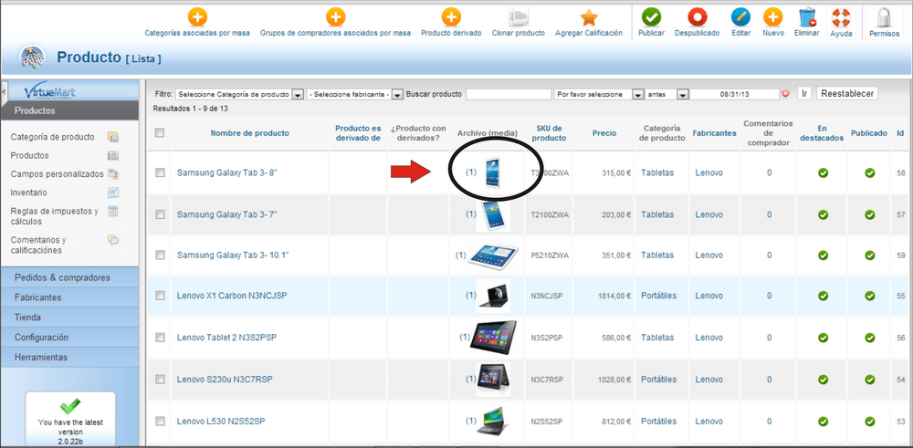Screen dimensions: 913x448
Task: Click the Ir filter button
Action: click(x=804, y=94)
